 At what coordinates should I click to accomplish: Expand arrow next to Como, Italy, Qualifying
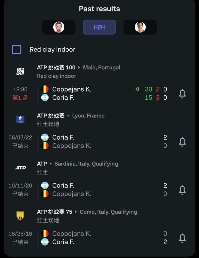[x=76, y=212]
